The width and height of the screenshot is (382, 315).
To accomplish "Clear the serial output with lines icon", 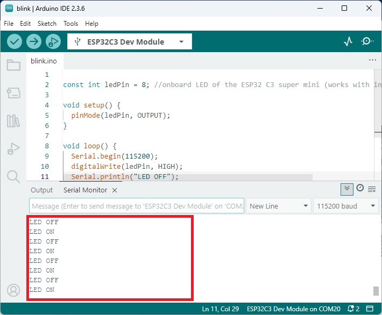I will (372, 189).
